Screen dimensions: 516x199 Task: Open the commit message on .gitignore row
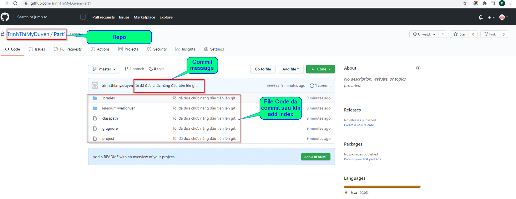(205, 128)
